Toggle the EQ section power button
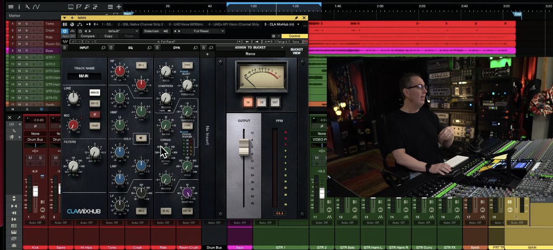The image size is (553, 250). pos(111,48)
